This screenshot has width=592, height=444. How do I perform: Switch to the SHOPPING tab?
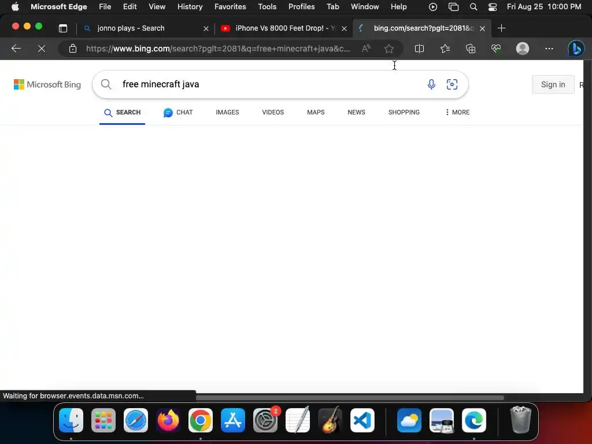click(x=404, y=113)
